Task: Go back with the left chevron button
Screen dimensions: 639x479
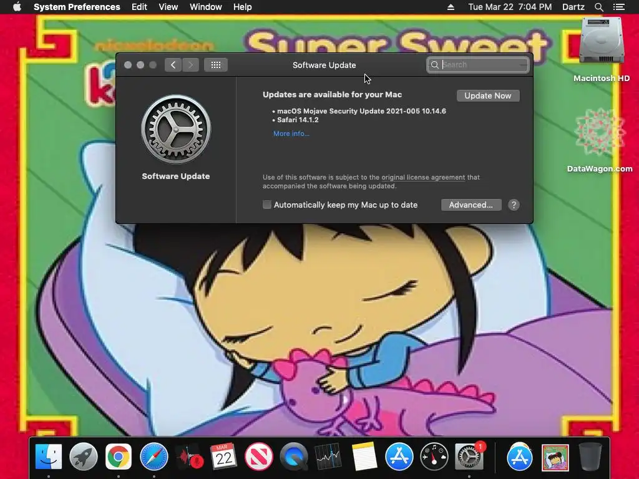Action: point(173,65)
